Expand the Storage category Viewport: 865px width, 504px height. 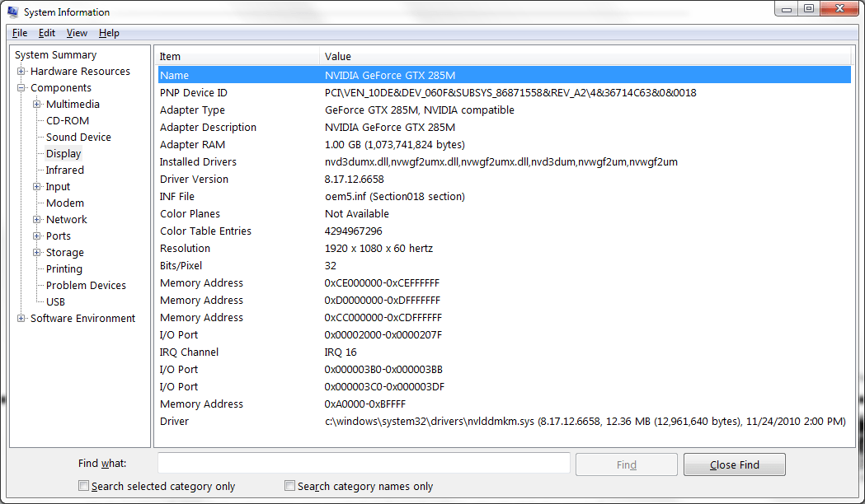37,253
